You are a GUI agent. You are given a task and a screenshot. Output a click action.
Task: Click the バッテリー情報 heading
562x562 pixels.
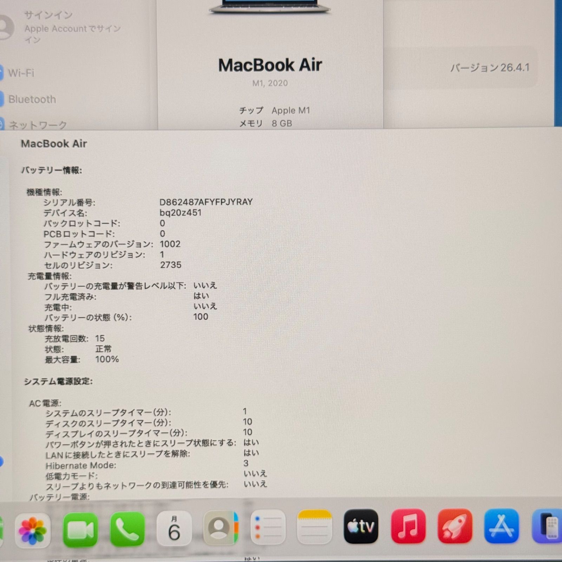point(51,170)
